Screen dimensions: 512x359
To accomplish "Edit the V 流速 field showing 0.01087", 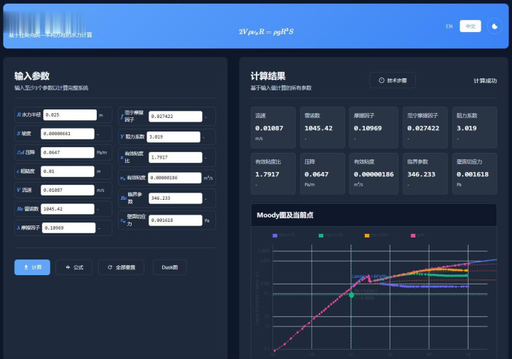I will pyautogui.click(x=68, y=190).
